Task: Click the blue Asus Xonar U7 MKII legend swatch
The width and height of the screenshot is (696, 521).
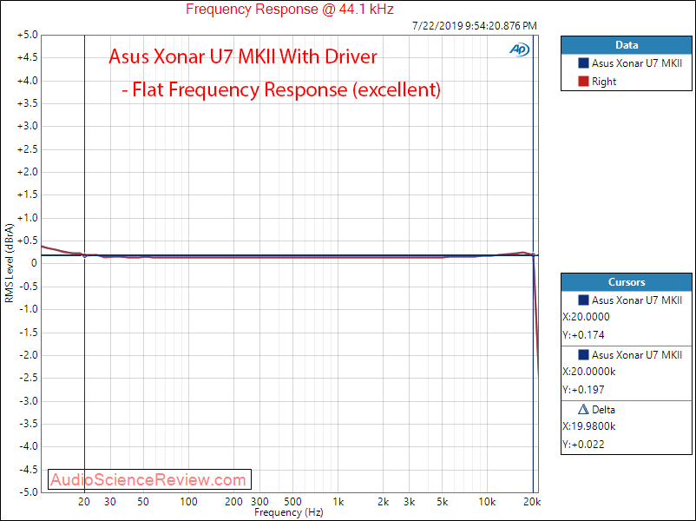Action: click(x=583, y=63)
